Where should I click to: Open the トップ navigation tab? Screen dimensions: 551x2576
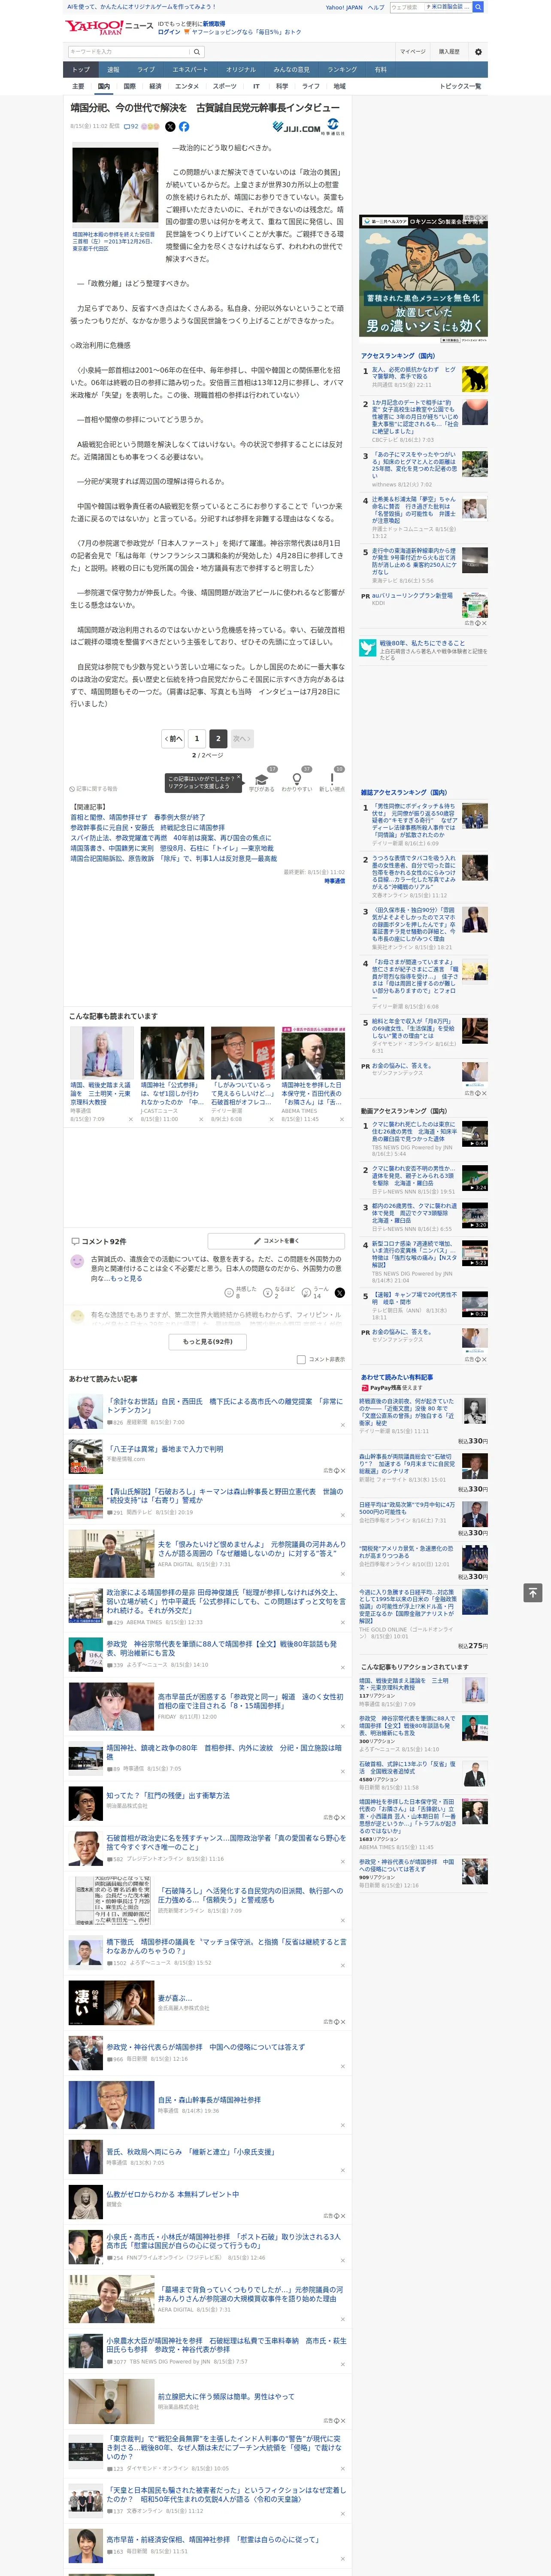point(81,70)
